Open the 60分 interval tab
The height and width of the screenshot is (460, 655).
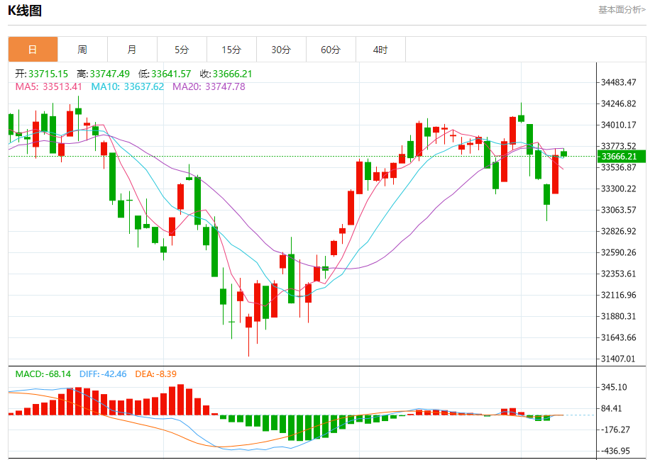tap(331, 50)
